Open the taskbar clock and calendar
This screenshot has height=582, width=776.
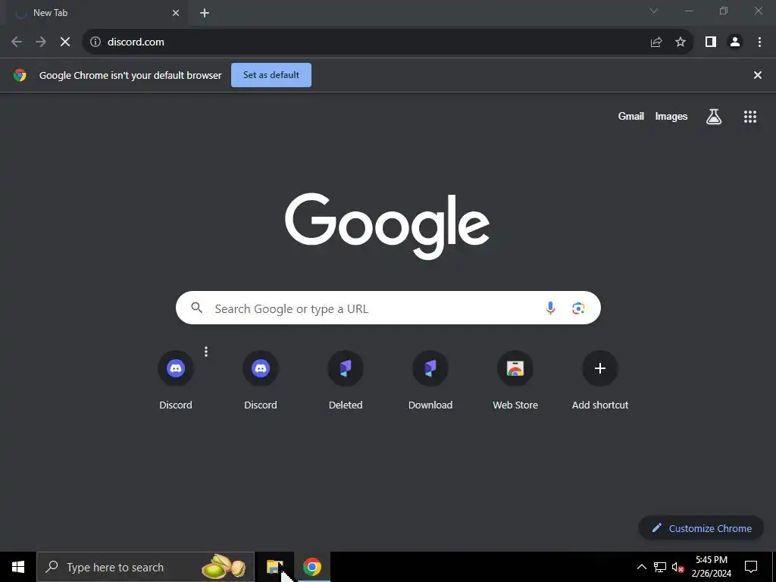[711, 567]
